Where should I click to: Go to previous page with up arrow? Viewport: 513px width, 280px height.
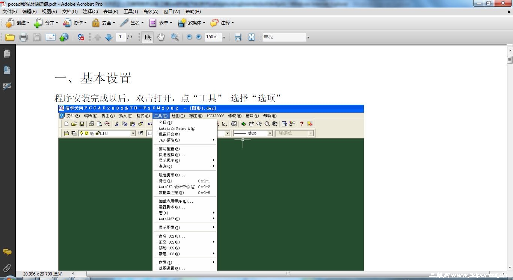pos(98,37)
